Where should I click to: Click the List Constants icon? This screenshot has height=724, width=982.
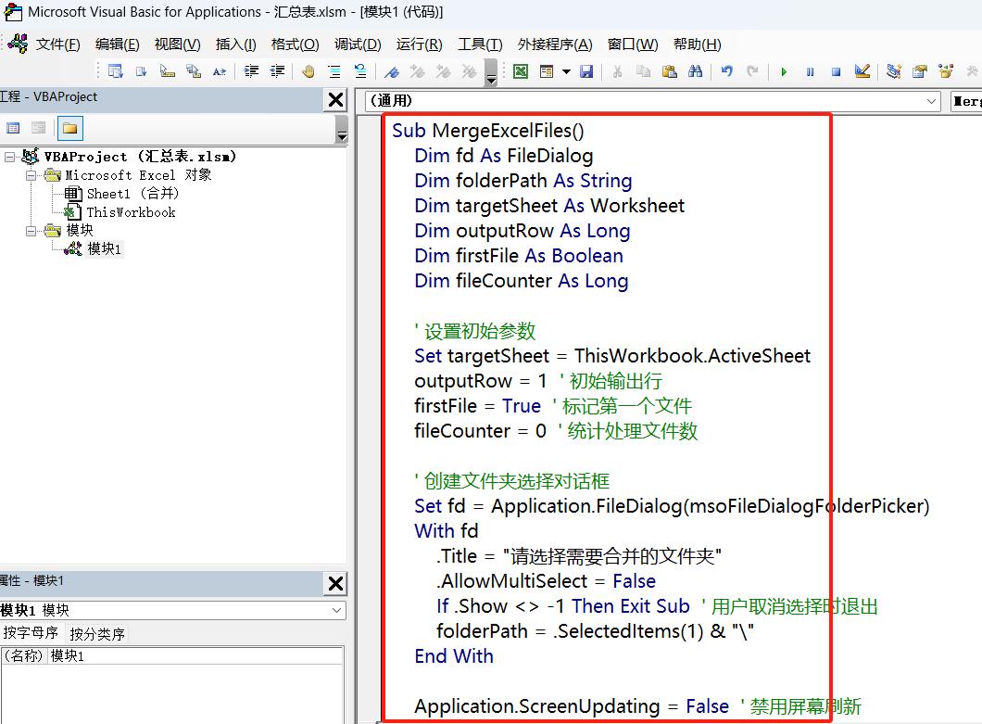[141, 71]
